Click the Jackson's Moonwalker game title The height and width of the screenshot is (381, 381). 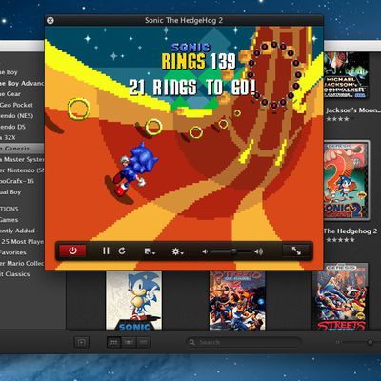(x=352, y=110)
